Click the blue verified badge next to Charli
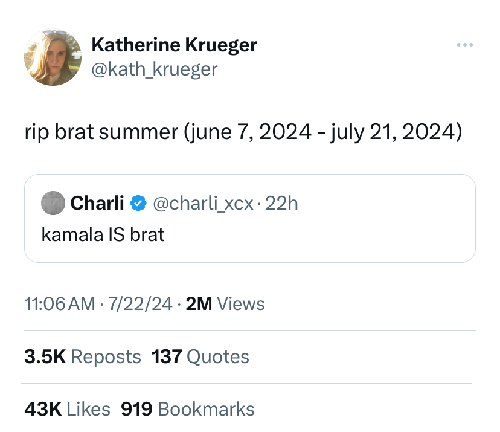The width and height of the screenshot is (500, 432). click(x=138, y=204)
